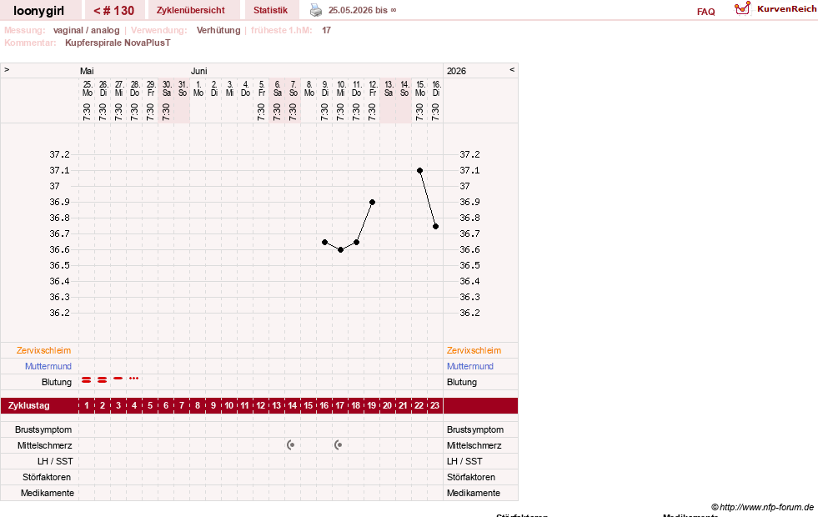Click heavy bleeding mark on cycle day 2
This screenshot has width=818, height=517.
(103, 379)
